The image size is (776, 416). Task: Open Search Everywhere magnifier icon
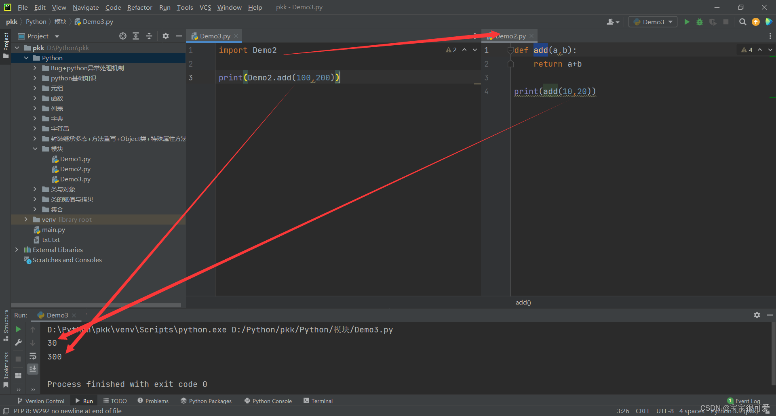click(x=742, y=22)
